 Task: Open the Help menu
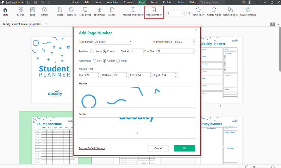(x=193, y=2)
